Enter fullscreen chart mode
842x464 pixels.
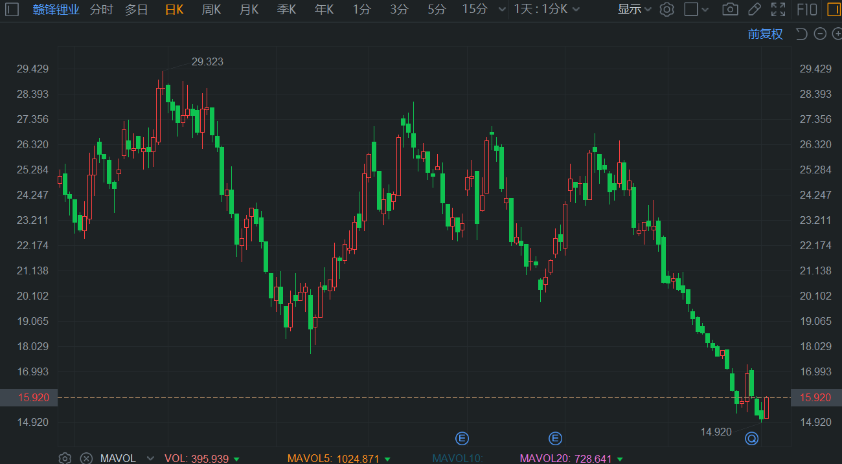(777, 10)
